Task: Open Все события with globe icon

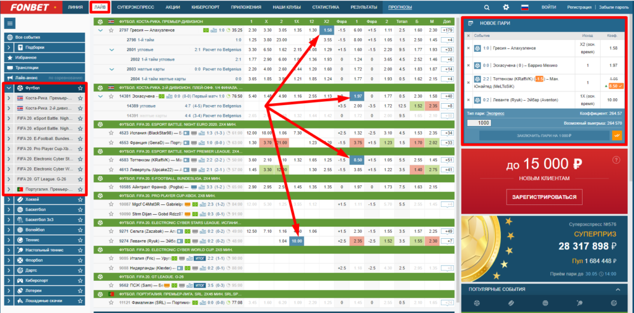Action: 45,37
